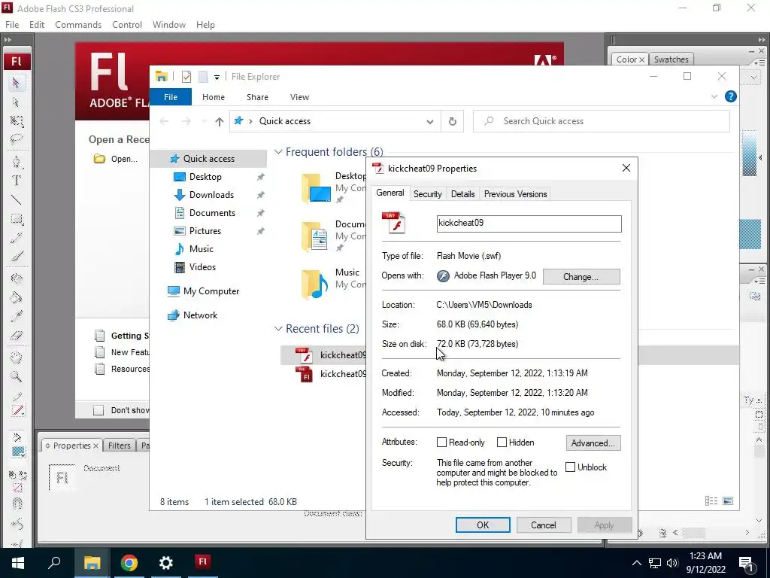Switch to large icons view in Explorer

[x=728, y=500]
